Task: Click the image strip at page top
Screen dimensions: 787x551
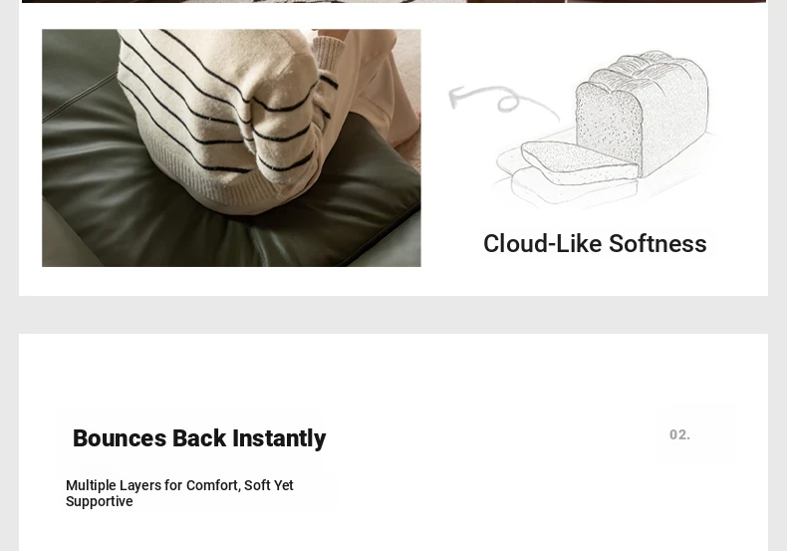Action: tap(393, 2)
